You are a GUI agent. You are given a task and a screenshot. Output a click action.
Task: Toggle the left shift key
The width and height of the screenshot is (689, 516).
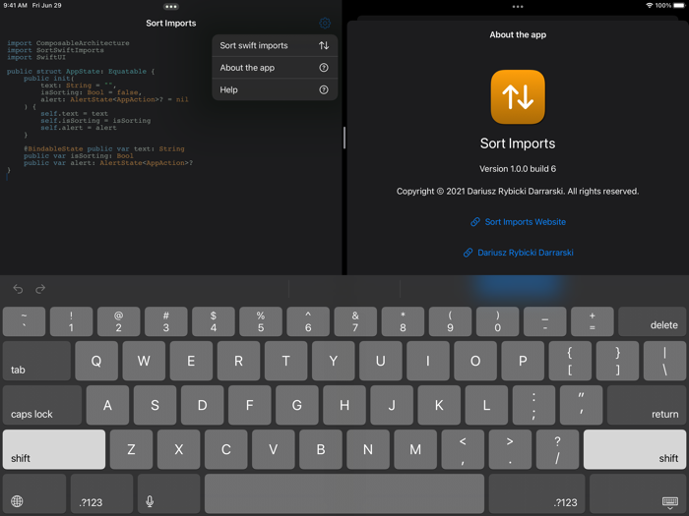(x=54, y=449)
